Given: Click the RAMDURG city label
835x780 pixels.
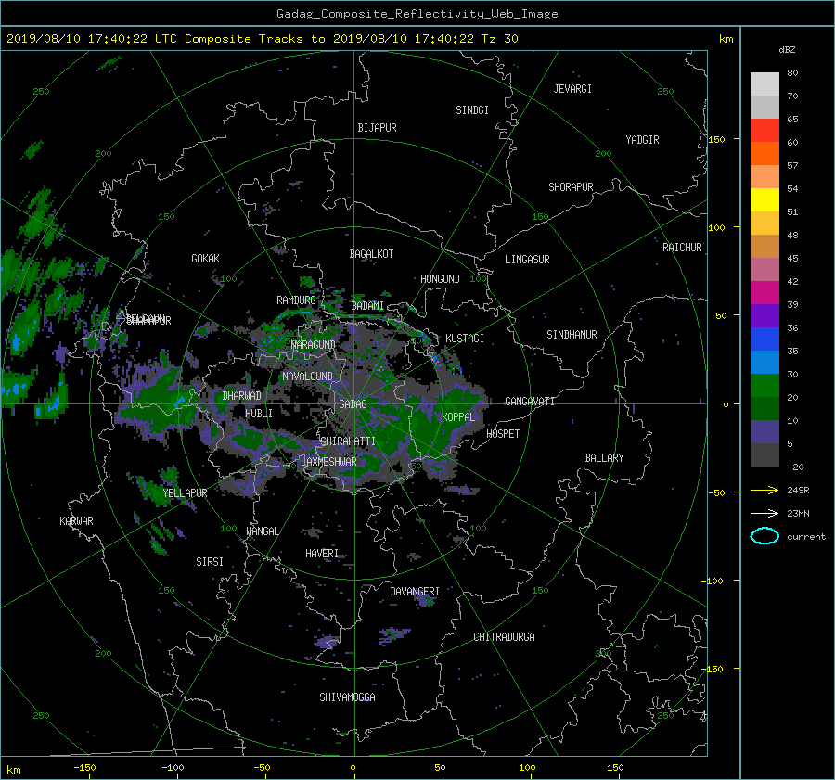Looking at the screenshot, I should (296, 300).
